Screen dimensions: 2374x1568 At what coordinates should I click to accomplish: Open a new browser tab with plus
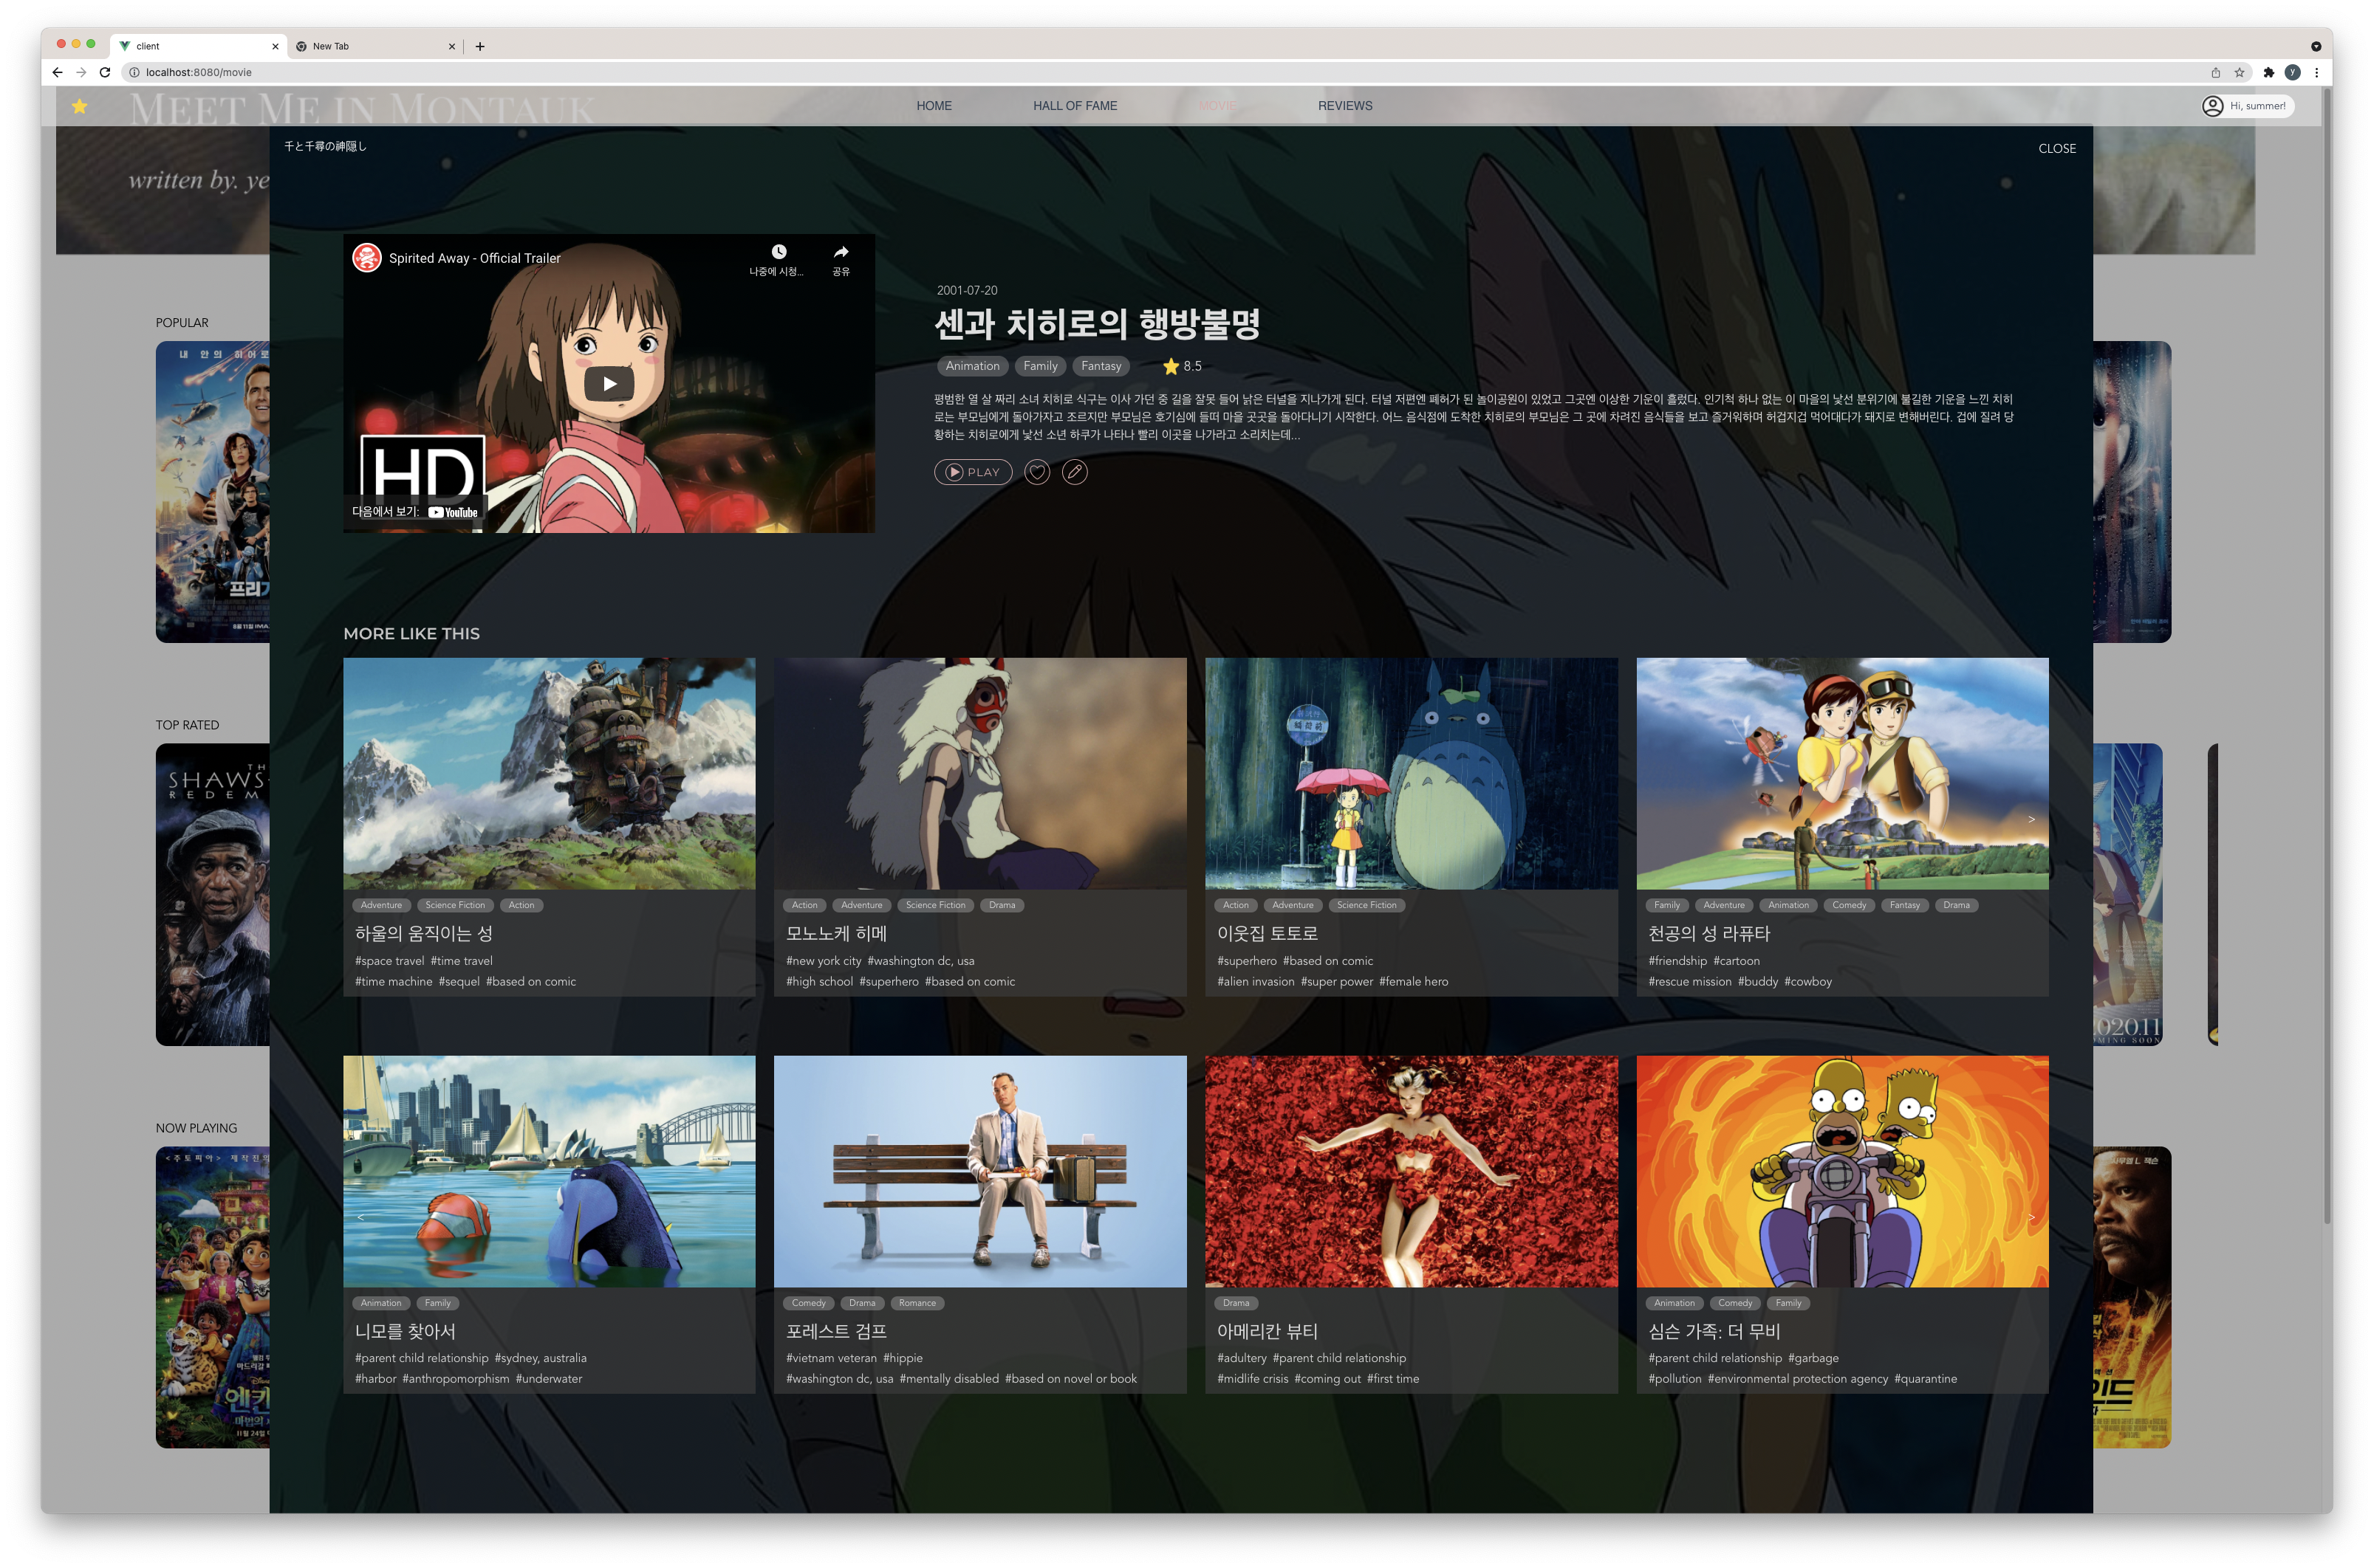(x=480, y=46)
